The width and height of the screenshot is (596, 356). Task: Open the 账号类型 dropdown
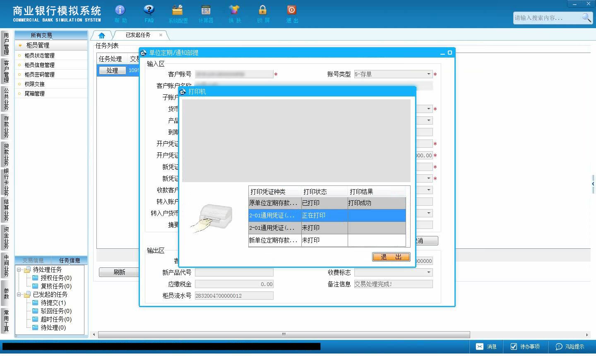coord(429,74)
